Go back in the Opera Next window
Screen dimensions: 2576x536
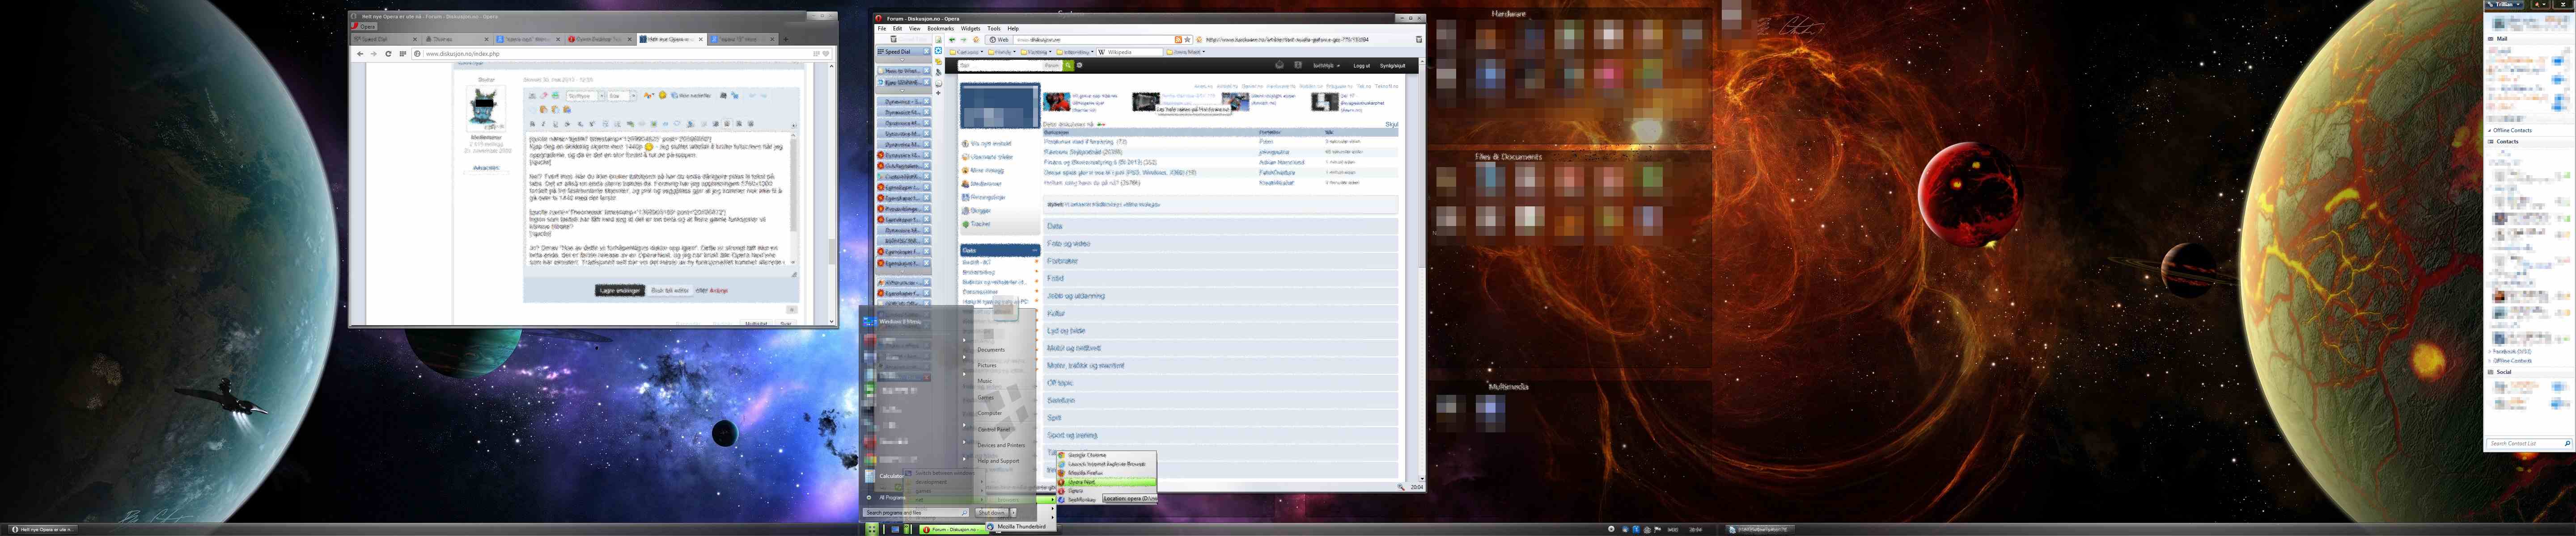tap(360, 54)
